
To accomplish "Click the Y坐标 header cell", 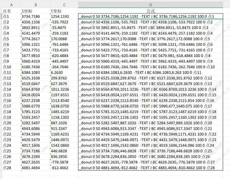I will [x=64, y=11].
